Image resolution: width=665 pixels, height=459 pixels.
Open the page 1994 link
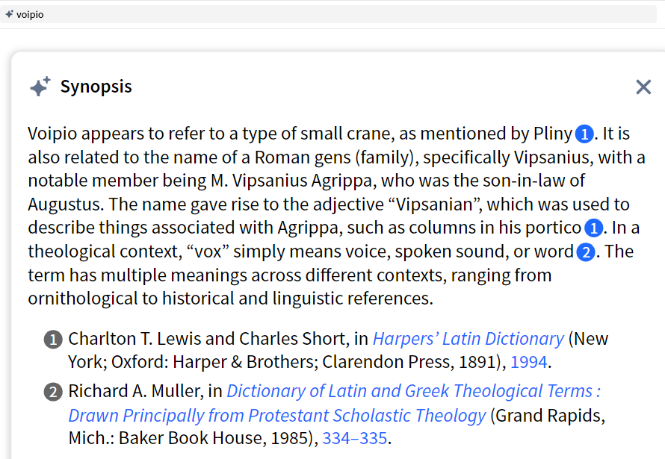pyautogui.click(x=529, y=363)
